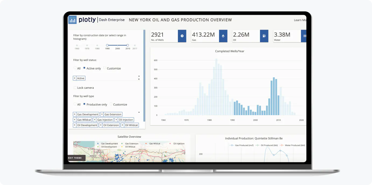Viewport: 372px width, 185px height.
Task: Enable the Lock camera checkbox
Action: [75, 88]
